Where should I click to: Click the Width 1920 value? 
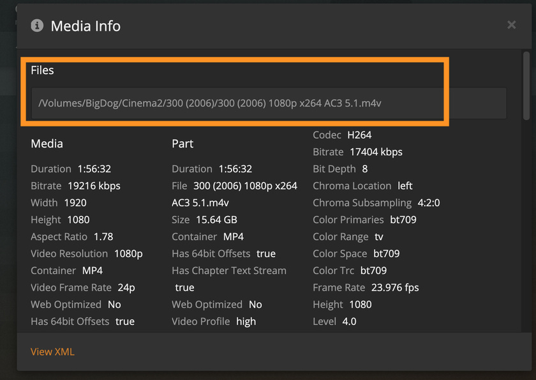pos(75,203)
